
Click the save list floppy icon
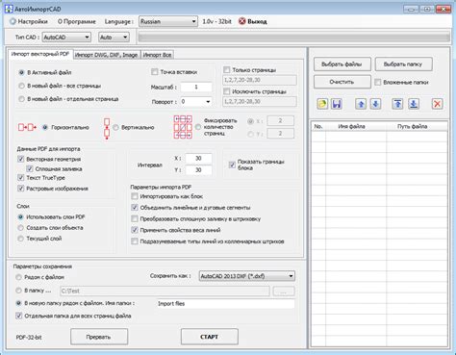coord(337,104)
